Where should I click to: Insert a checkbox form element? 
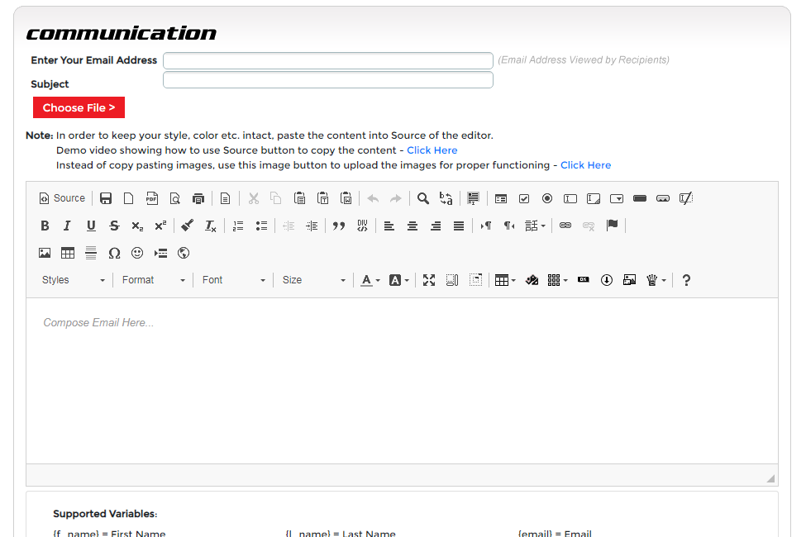[524, 198]
